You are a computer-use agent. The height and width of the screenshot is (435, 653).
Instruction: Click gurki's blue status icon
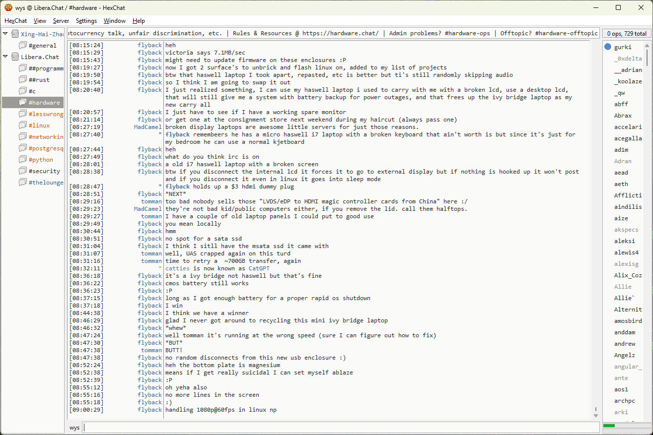pyautogui.click(x=608, y=47)
